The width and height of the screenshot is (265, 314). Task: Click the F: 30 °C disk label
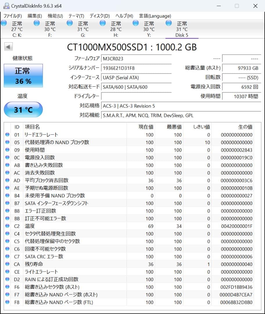[x=50, y=29]
